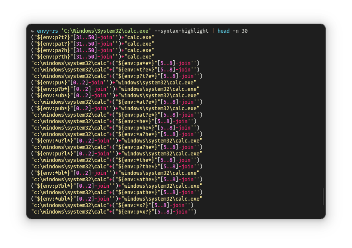The width and height of the screenshot is (352, 248).
Task: Click the prompt arrow icon before envy-rs
Action: coord(33,31)
